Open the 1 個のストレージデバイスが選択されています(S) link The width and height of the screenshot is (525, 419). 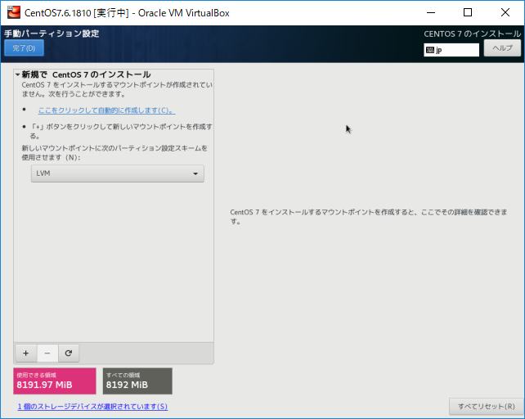pos(92,406)
